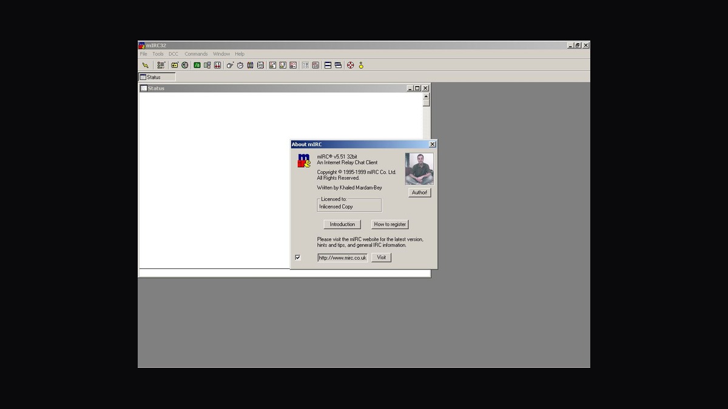Open the Notify List toolbar icon
The image size is (728, 409).
305,65
